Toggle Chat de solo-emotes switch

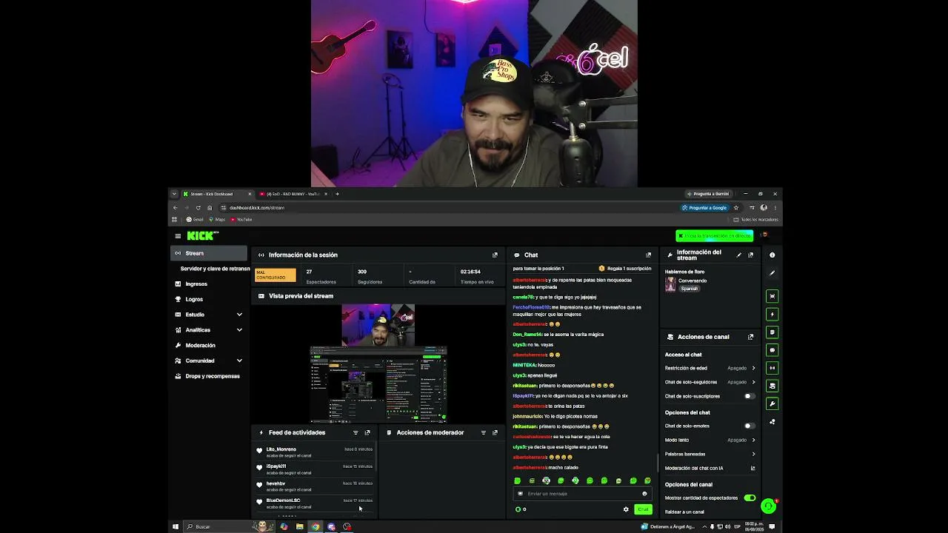click(750, 426)
